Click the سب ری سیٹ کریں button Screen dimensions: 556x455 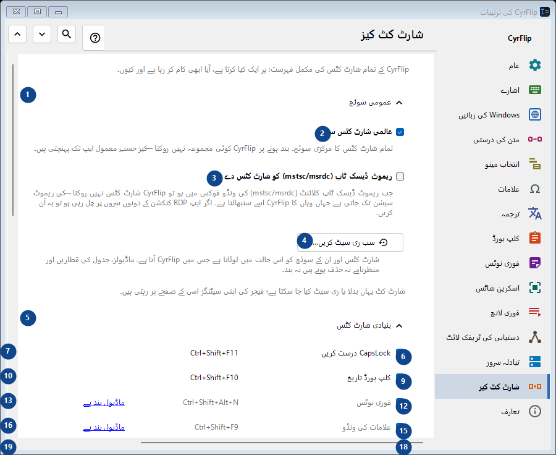tap(350, 242)
